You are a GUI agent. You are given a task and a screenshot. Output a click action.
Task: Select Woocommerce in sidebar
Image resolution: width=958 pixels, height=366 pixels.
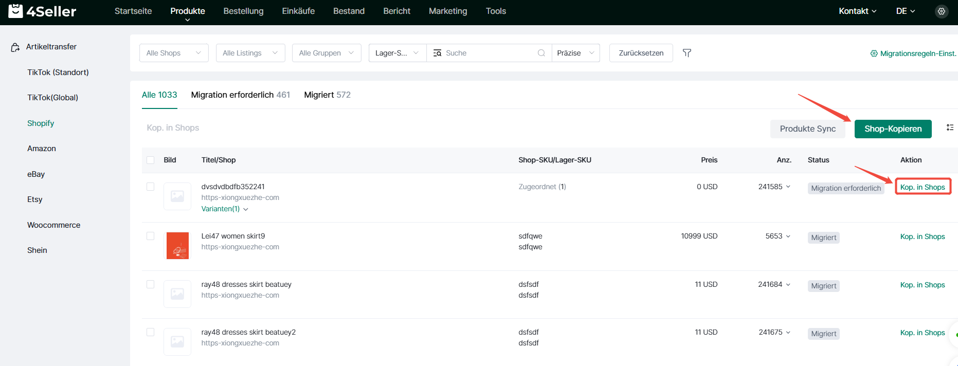[x=54, y=225]
